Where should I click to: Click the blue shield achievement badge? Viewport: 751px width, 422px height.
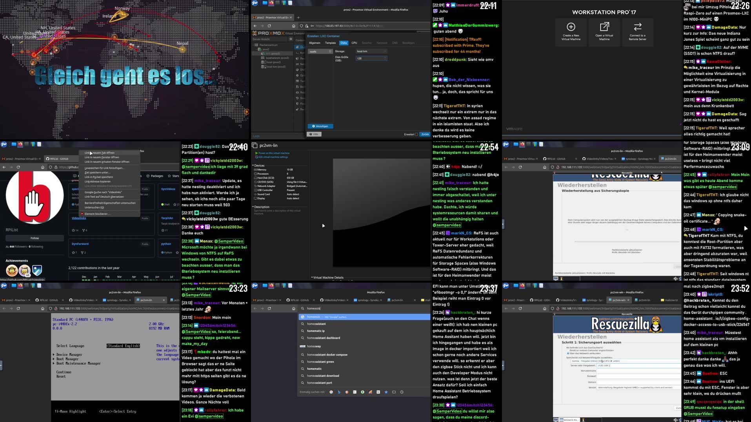pyautogui.click(x=37, y=270)
